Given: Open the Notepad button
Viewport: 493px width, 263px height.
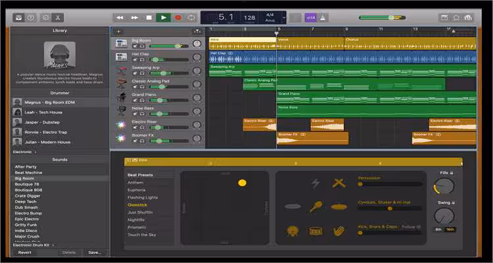Looking at the screenshot, I should [444, 18].
